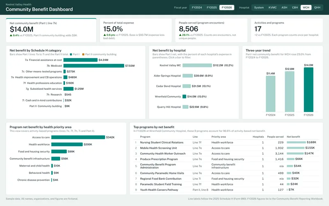Click 'Mobile Health Screening Unit' row
The width and height of the screenshot is (329, 206).
[x=226, y=148]
